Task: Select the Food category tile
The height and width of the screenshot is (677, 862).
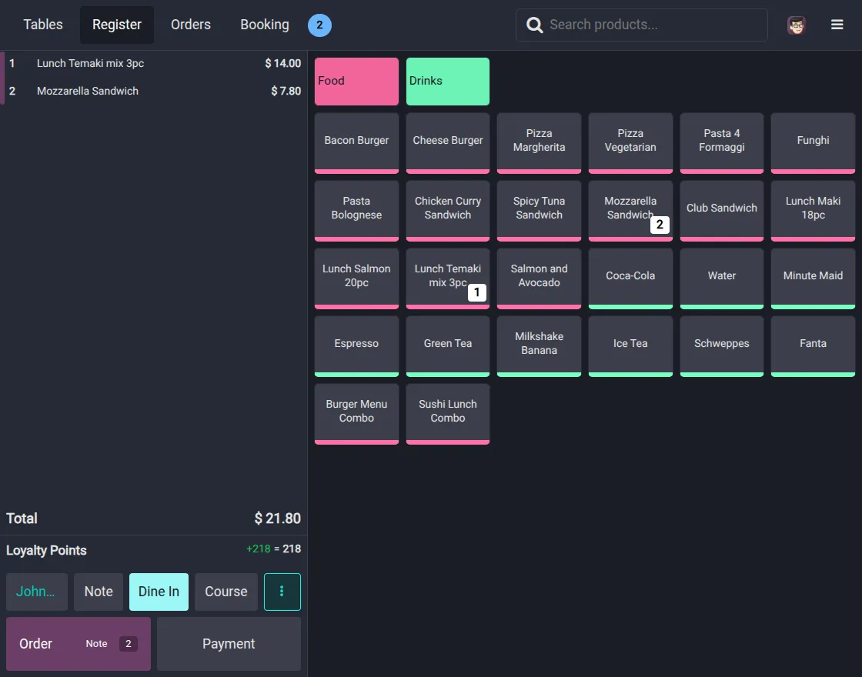Action: coord(356,80)
